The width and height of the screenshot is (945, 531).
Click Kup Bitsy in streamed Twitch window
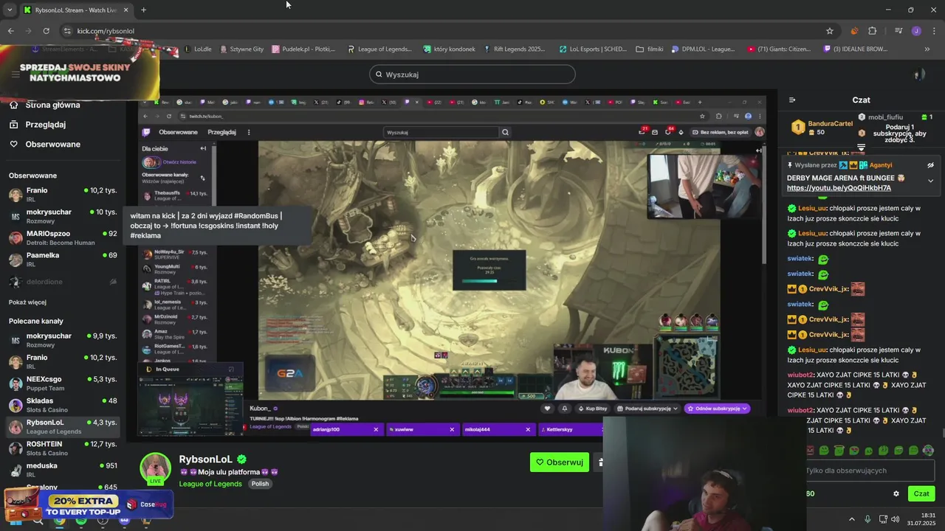[x=593, y=409]
